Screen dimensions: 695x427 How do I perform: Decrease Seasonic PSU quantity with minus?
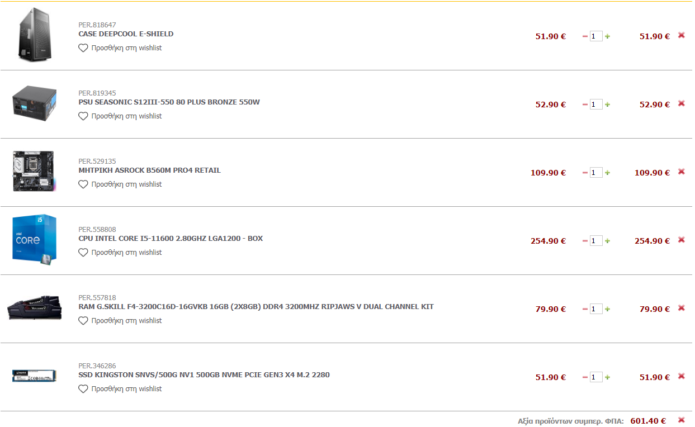pyautogui.click(x=585, y=105)
